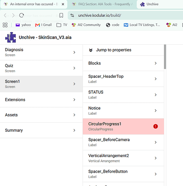Select the Spacer_BeforeCamera component
Viewport: 183px width, 186px height.
(x=123, y=142)
